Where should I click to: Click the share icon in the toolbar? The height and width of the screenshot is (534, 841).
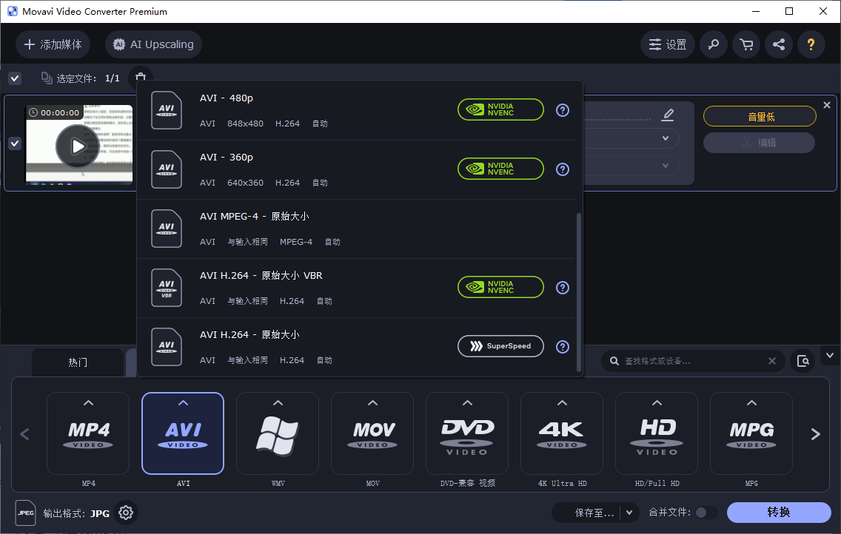778,44
